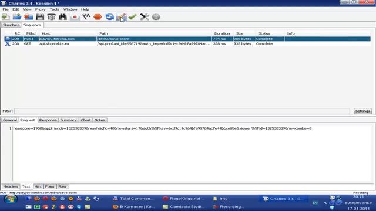Switch to the Hex view tab

click(x=38, y=186)
